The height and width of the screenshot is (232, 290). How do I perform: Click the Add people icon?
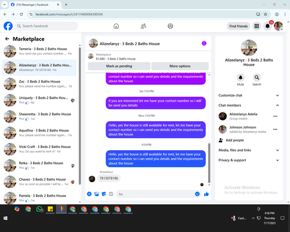pos(221,140)
